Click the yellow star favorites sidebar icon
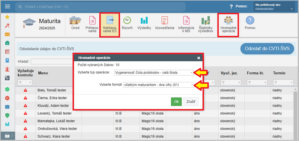This screenshot has width=299, height=141. point(7,17)
